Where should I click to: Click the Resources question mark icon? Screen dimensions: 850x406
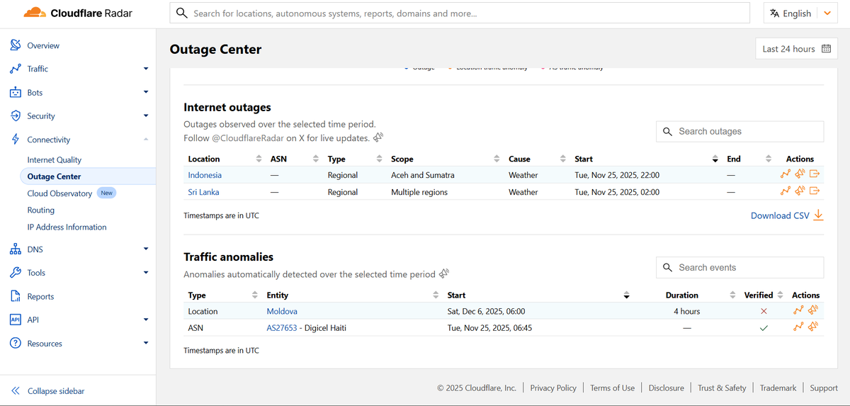[x=16, y=343]
